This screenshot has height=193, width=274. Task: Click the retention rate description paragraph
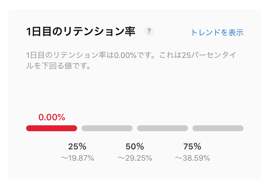[x=131, y=60]
